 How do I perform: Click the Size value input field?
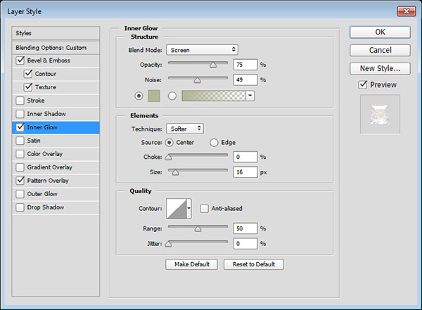tap(245, 171)
